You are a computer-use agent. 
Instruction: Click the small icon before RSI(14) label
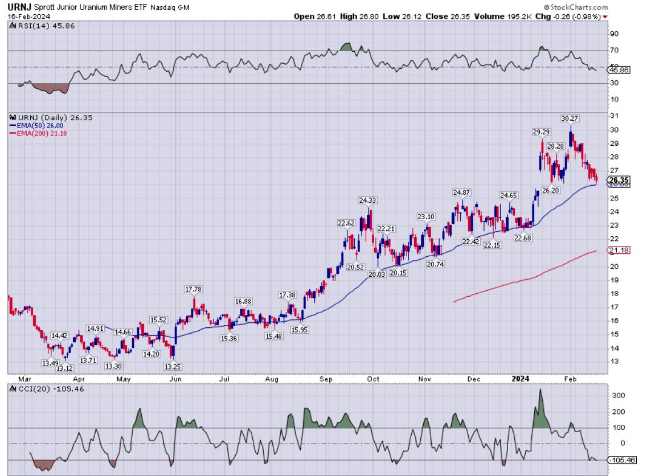(13, 26)
